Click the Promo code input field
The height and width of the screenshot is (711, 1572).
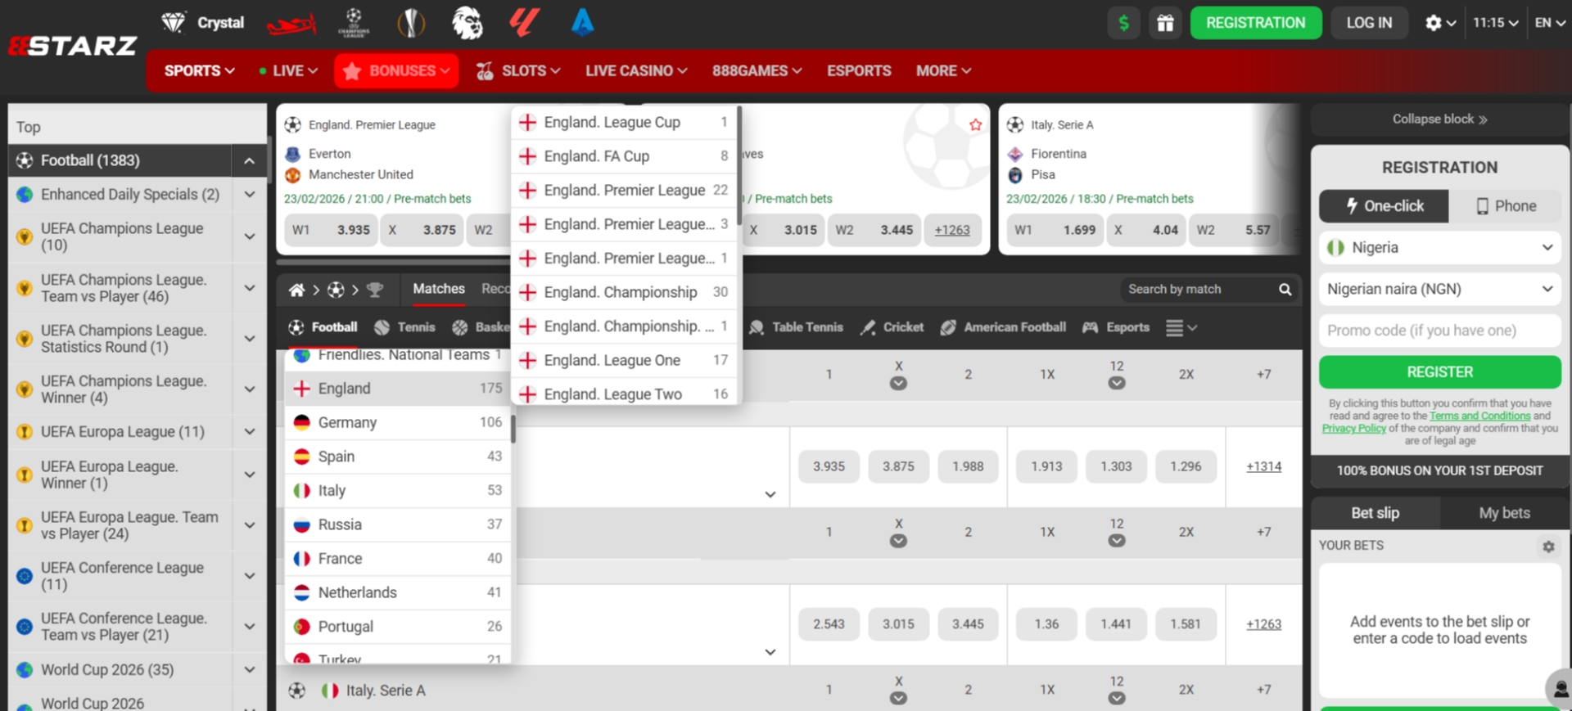point(1439,331)
